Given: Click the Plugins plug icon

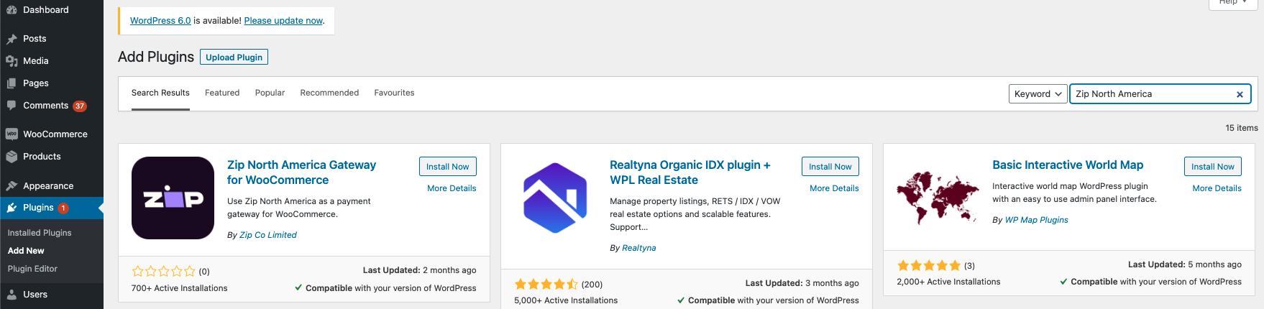Looking at the screenshot, I should pos(12,208).
